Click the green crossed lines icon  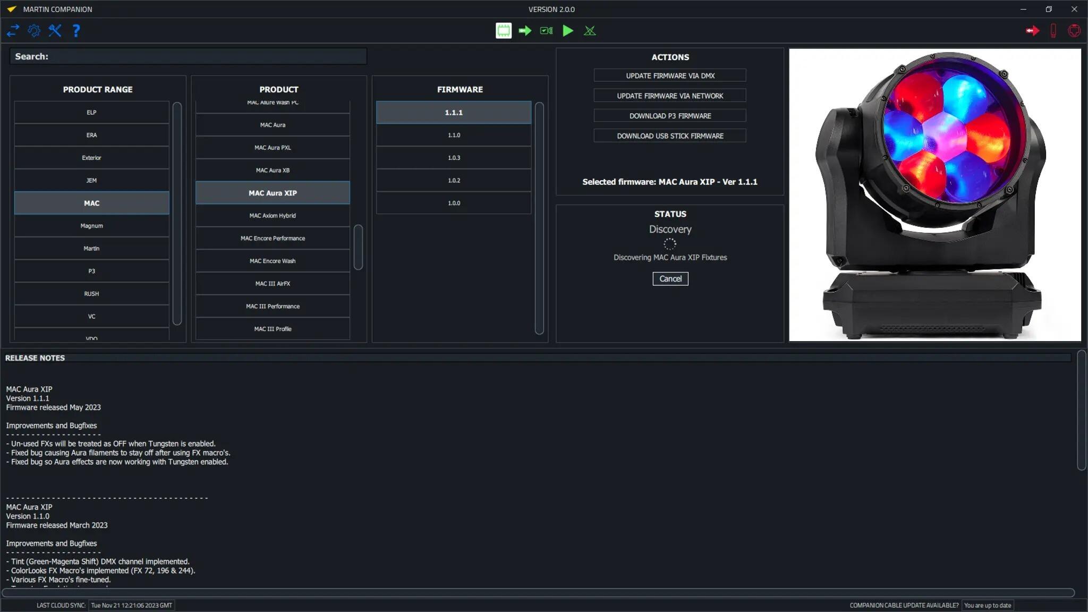pos(590,31)
